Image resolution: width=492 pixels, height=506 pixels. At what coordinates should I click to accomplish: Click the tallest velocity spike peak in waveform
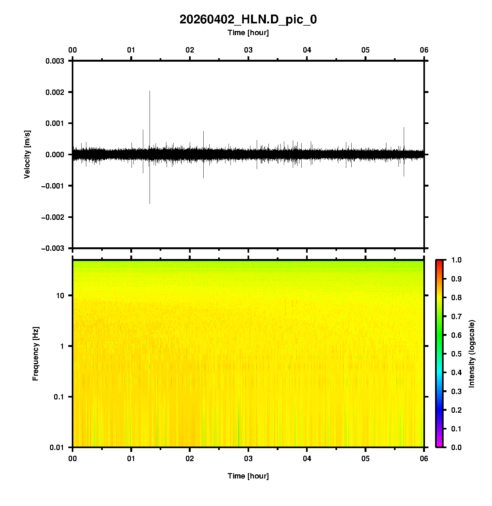tap(150, 92)
